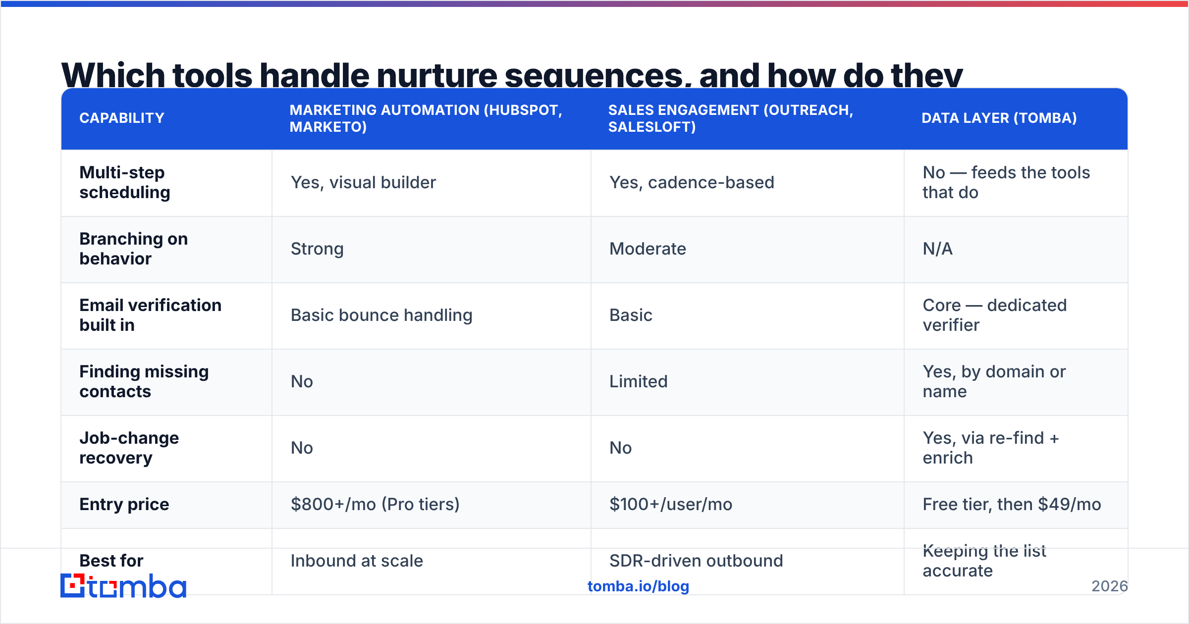Select the Finding missing contacts label
1189x624 pixels.
tap(144, 381)
